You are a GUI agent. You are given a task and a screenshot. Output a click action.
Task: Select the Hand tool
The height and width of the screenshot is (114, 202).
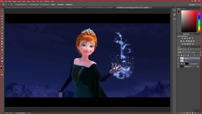click(2, 61)
